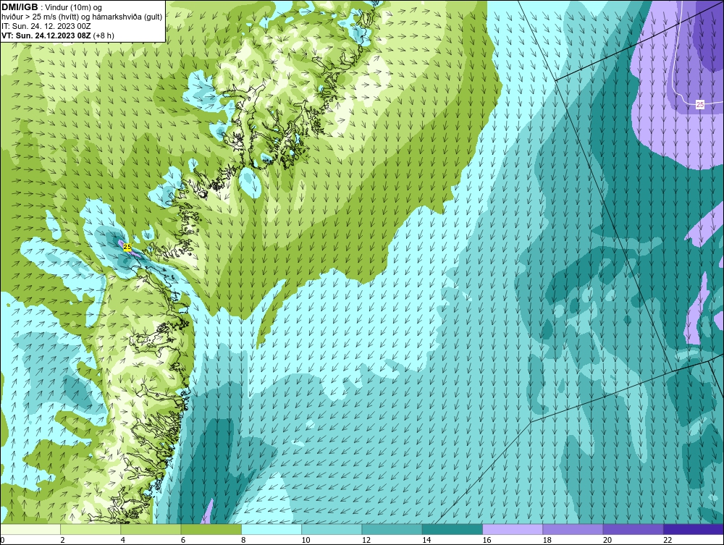This screenshot has width=724, height=545.
Task: Click the 10-12 m/s light teal swatch
Action: coord(332,529)
